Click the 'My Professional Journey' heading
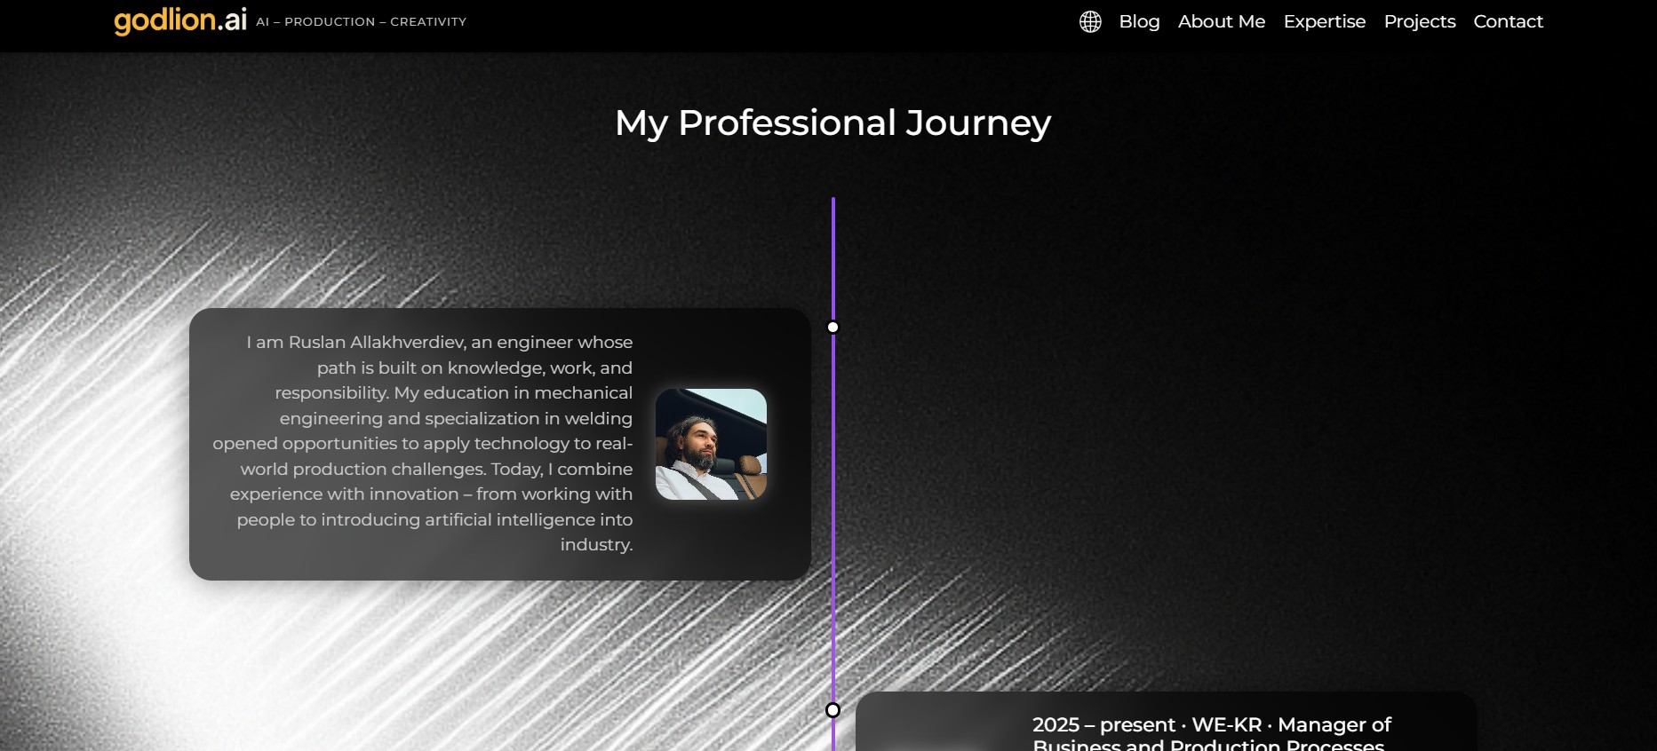Image resolution: width=1657 pixels, height=751 pixels. pyautogui.click(x=833, y=123)
